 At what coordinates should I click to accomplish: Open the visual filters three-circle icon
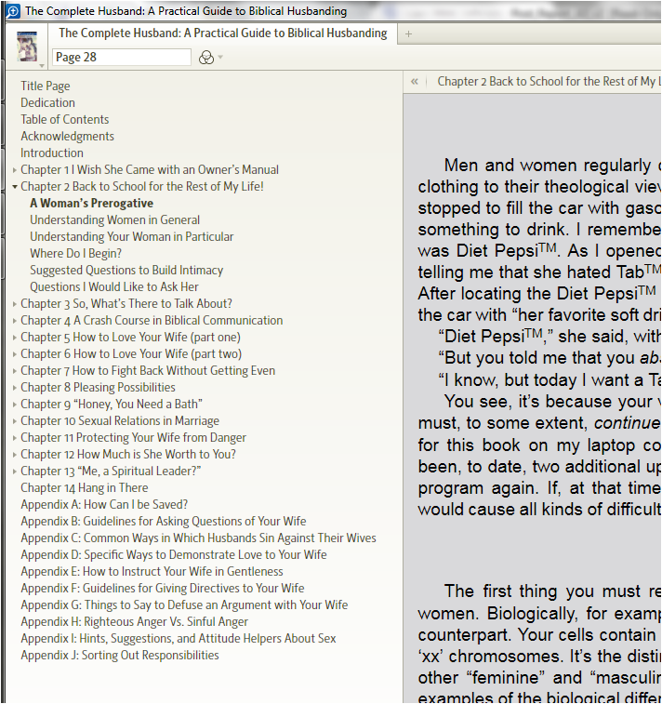(x=206, y=58)
